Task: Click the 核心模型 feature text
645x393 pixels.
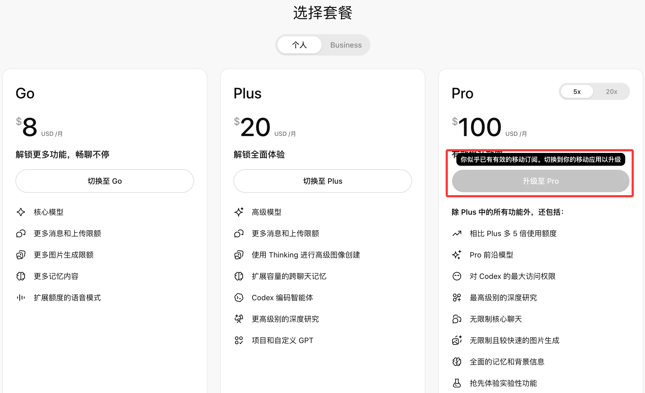Action: click(49, 212)
